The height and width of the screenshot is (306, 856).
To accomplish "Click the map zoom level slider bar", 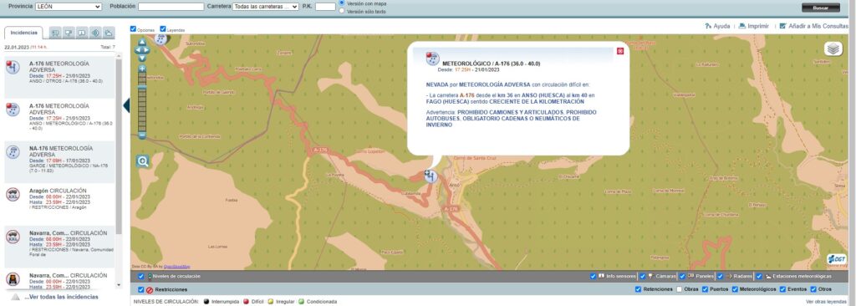I will 142,102.
